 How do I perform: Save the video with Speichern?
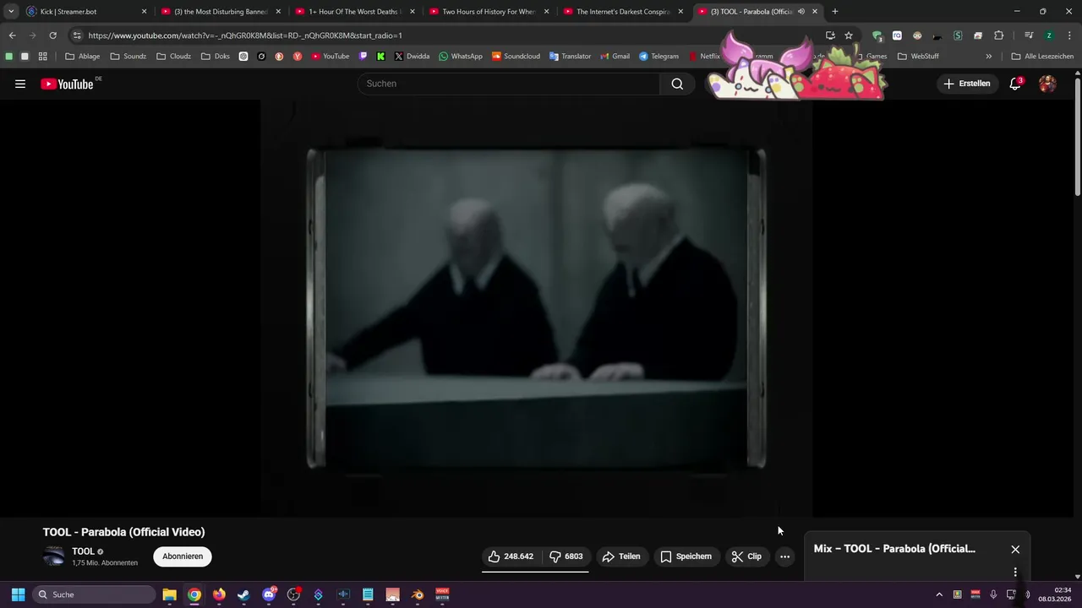click(686, 556)
